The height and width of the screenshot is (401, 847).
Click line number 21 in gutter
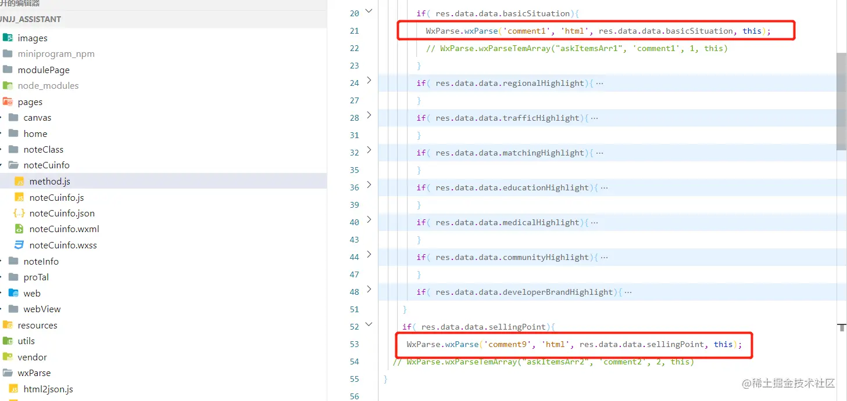354,31
